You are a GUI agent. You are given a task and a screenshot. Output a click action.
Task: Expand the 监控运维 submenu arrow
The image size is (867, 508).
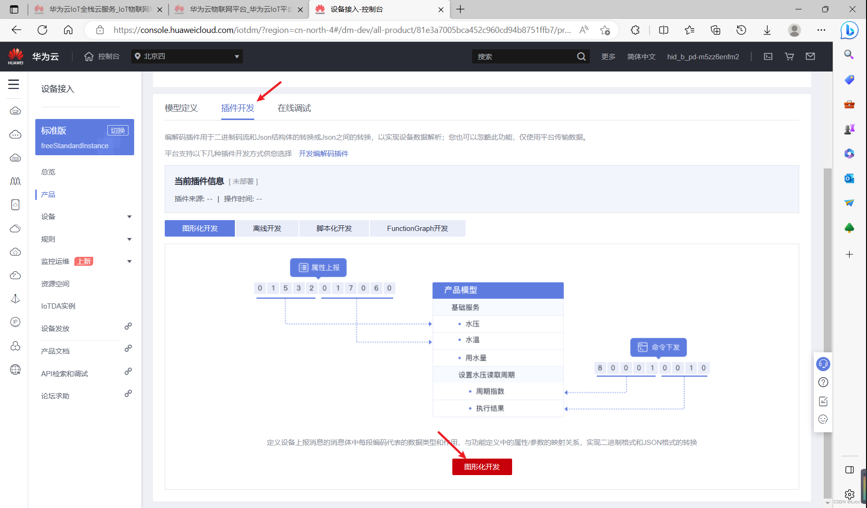129,262
